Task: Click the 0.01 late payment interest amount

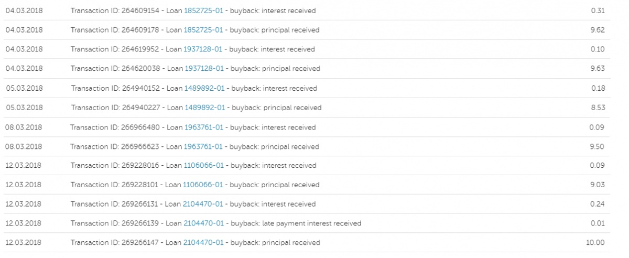Action: (598, 223)
